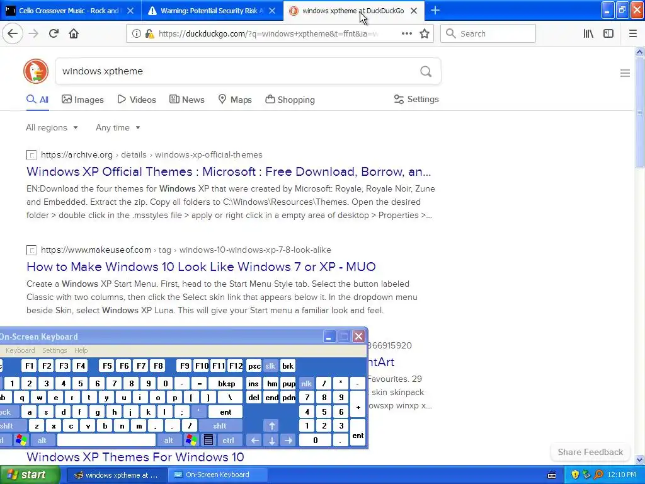This screenshot has width=645, height=484.
Task: Open the Firefox hamburger menu
Action: (x=633, y=34)
